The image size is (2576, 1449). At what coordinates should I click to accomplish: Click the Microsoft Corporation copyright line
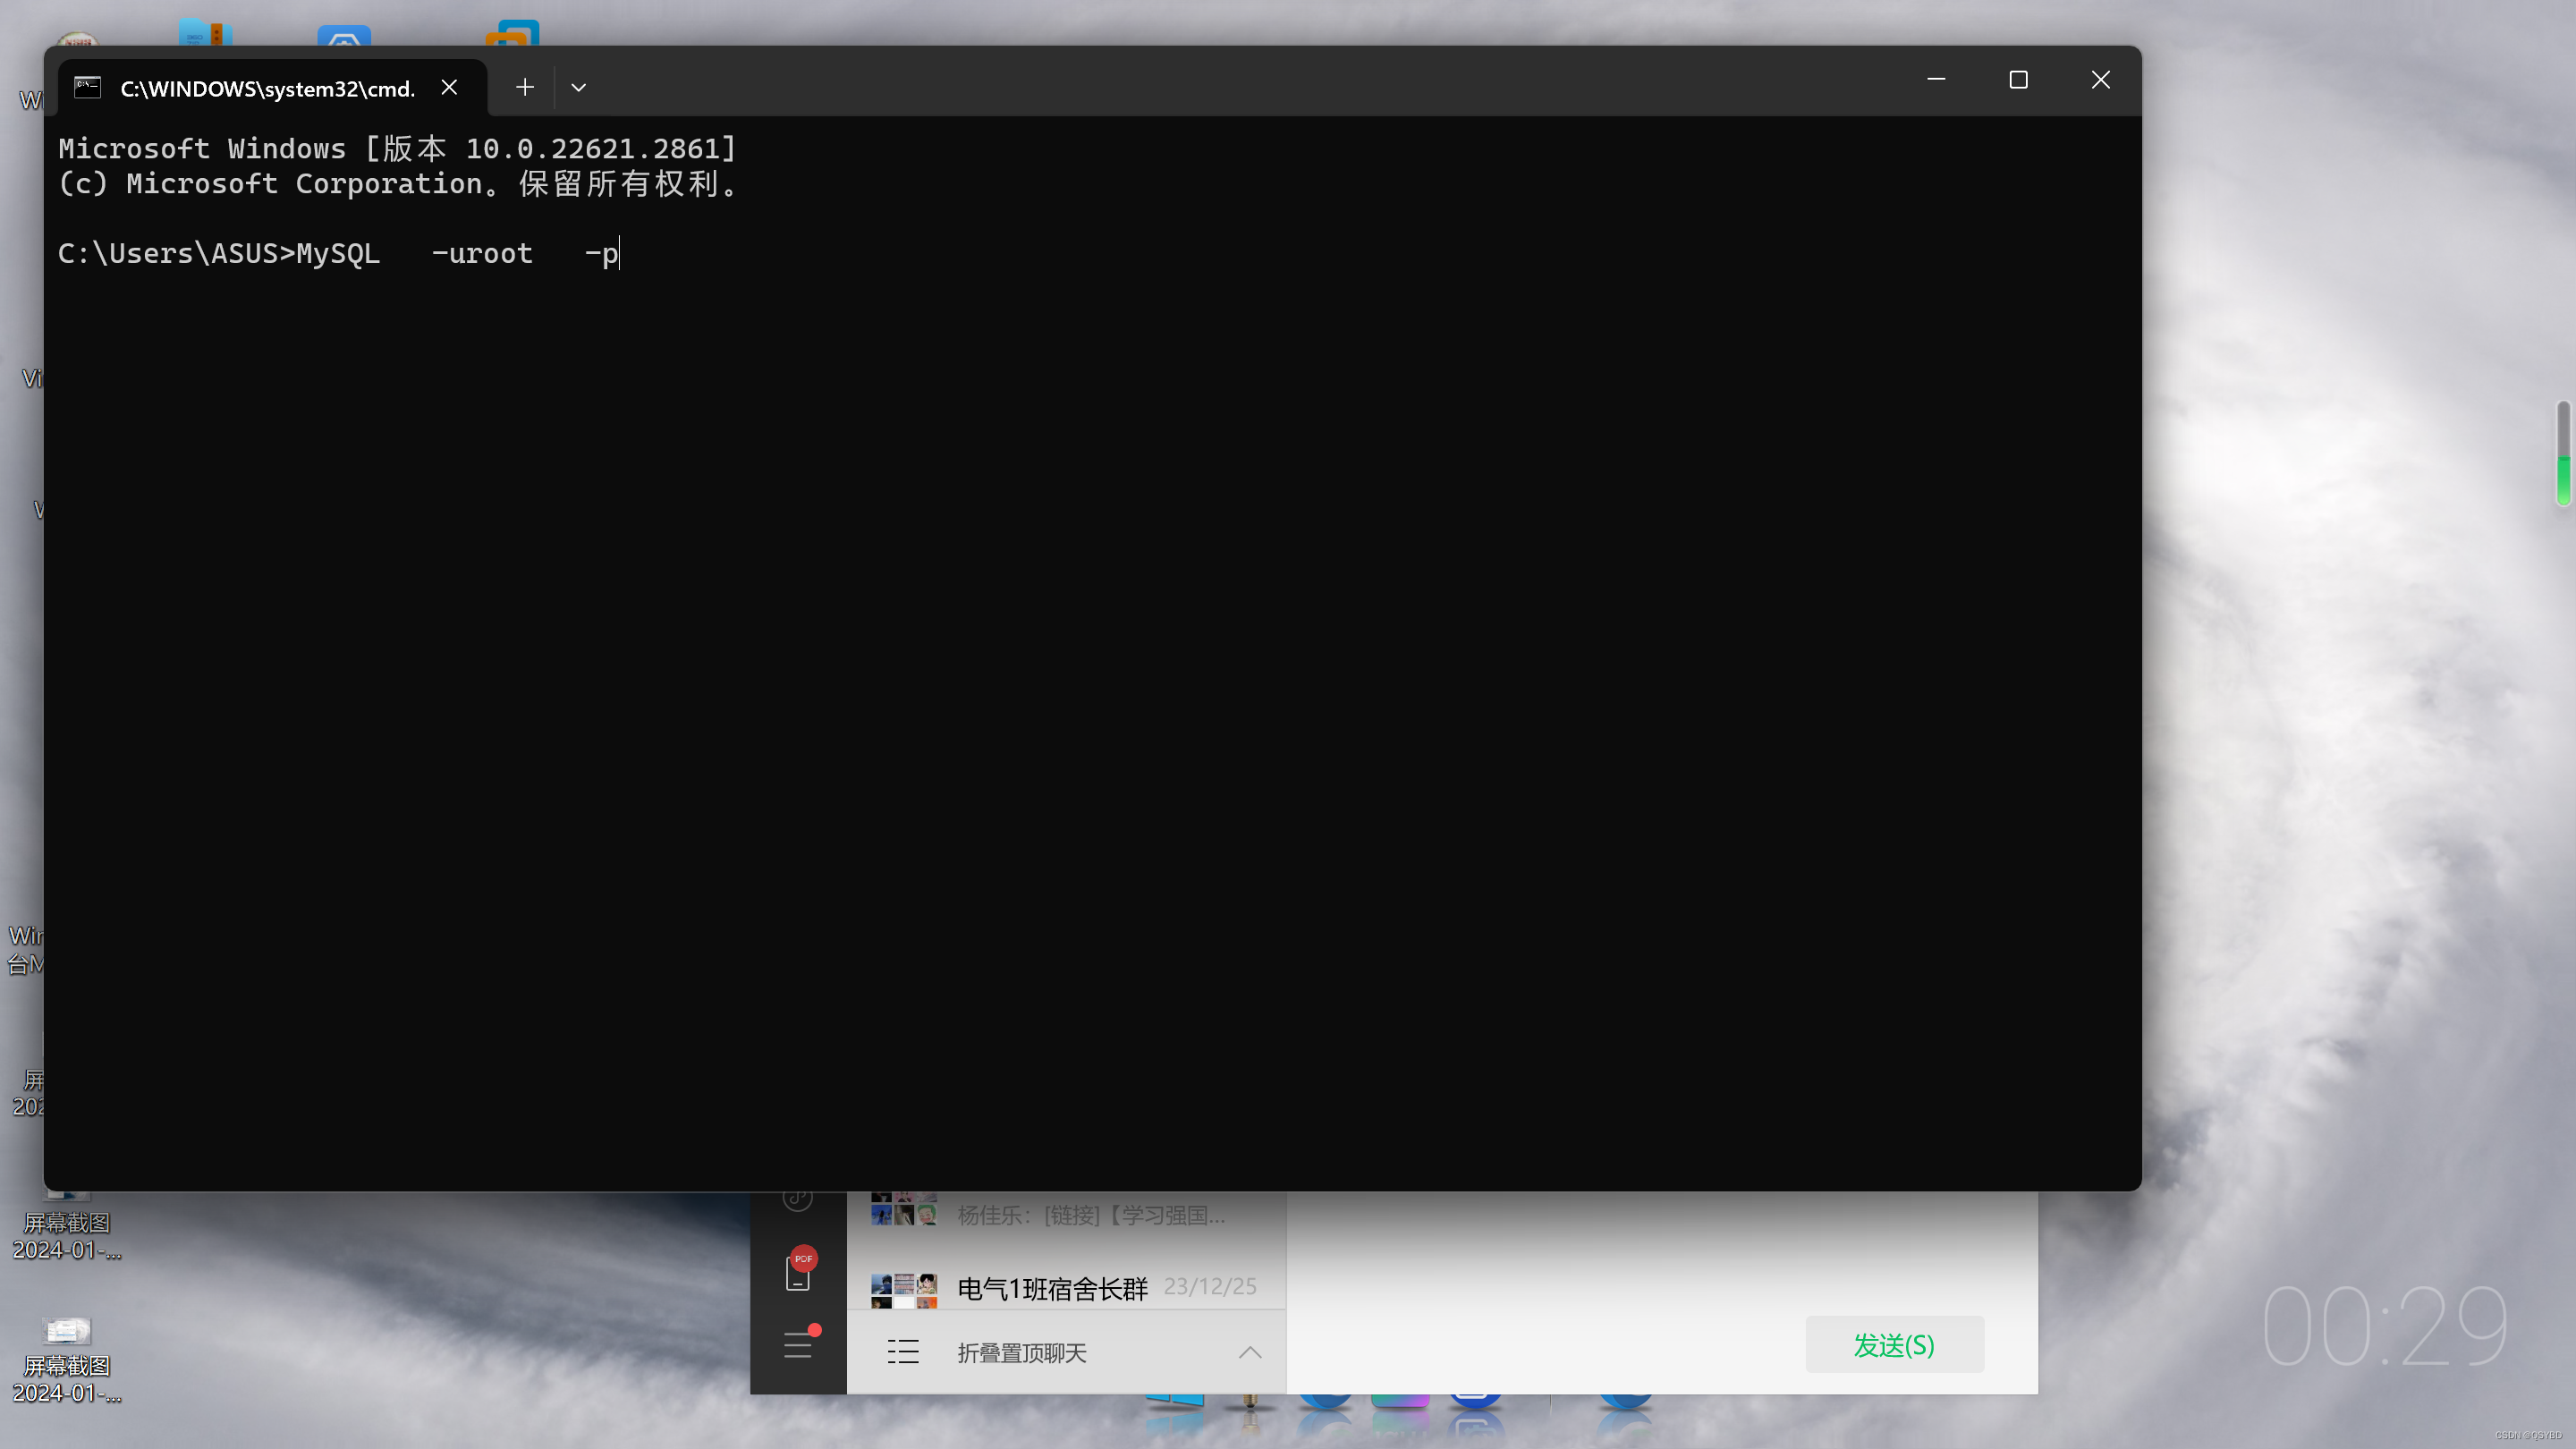[x=397, y=184]
